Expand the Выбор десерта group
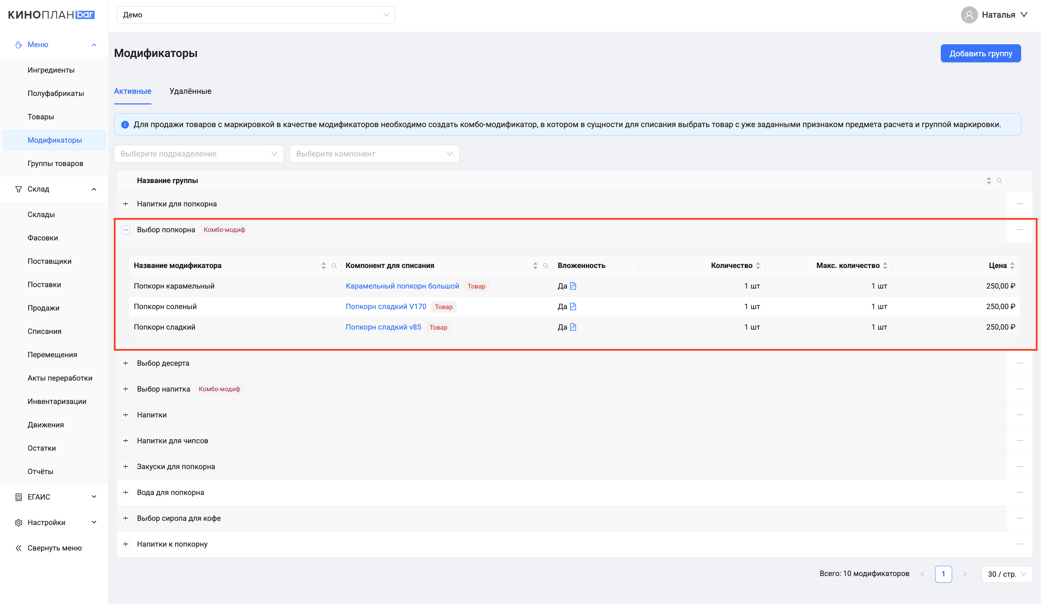 point(126,363)
